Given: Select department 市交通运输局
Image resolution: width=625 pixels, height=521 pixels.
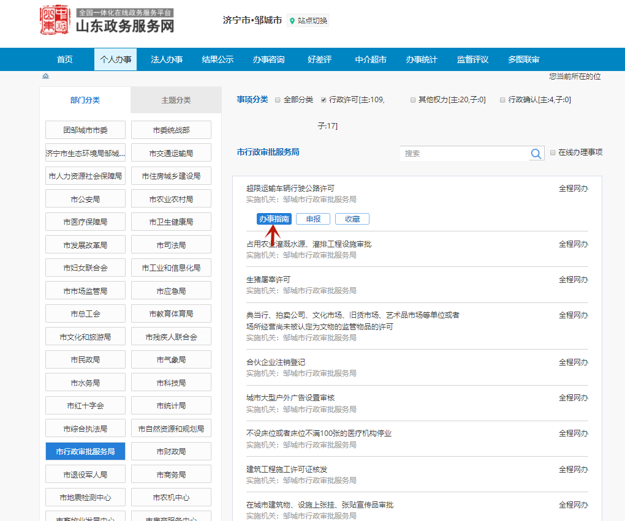Looking at the screenshot, I should [172, 153].
